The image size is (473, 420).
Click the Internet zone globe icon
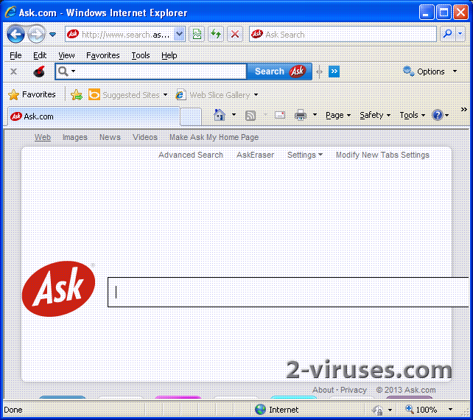tap(260, 410)
